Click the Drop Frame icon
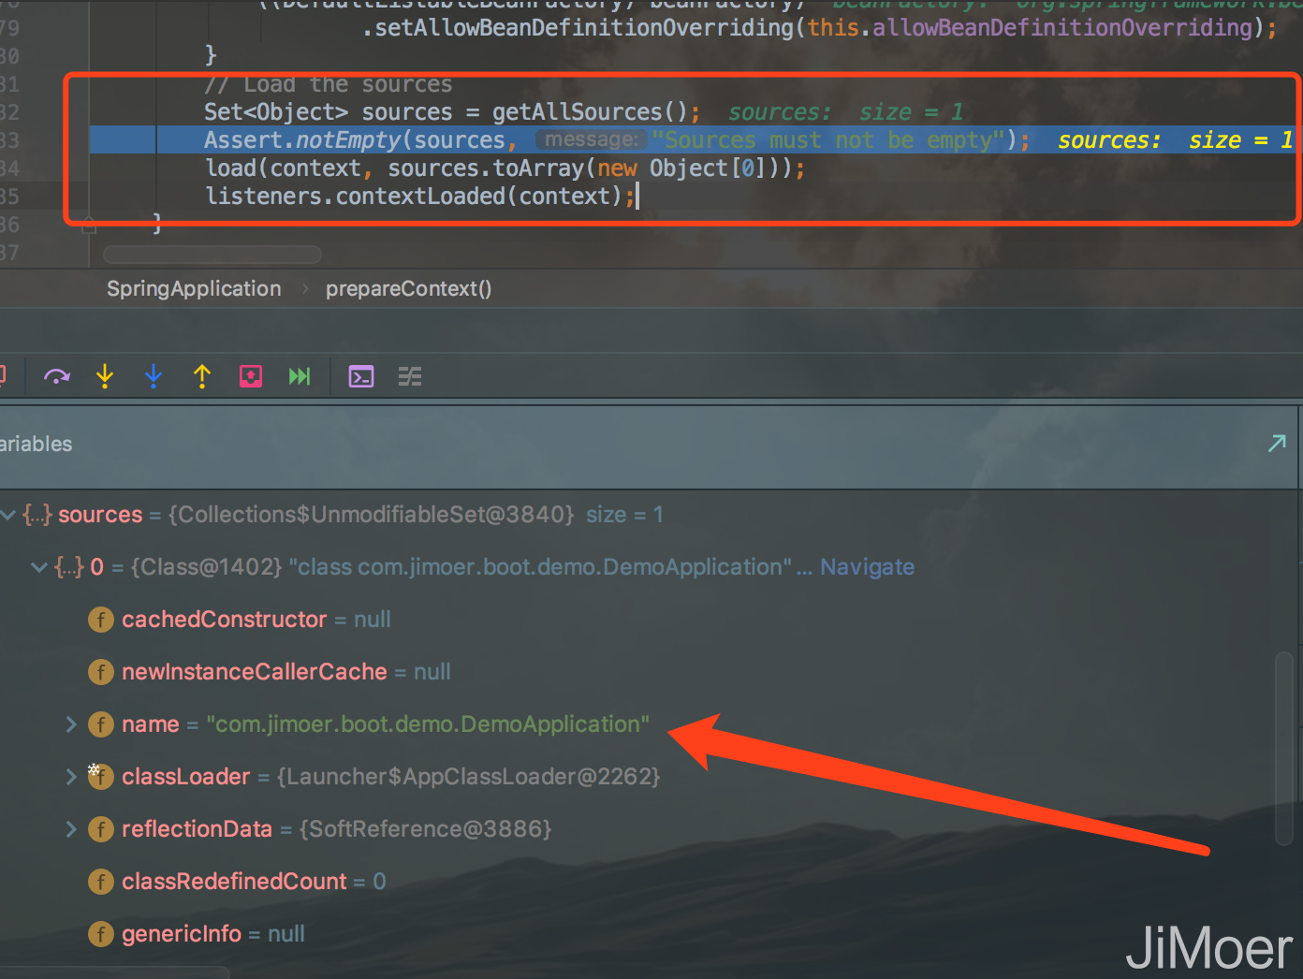Image resolution: width=1303 pixels, height=979 pixels. [251, 376]
